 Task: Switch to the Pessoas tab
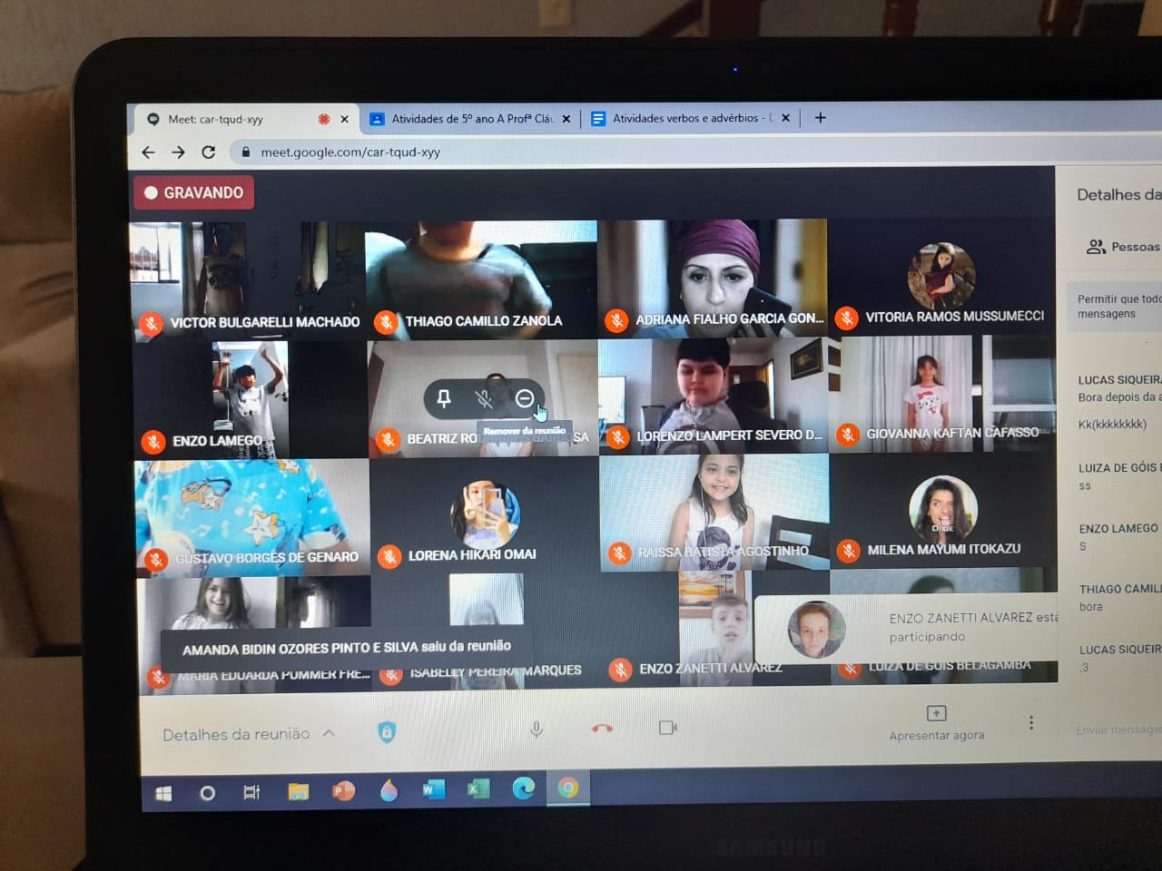1123,247
